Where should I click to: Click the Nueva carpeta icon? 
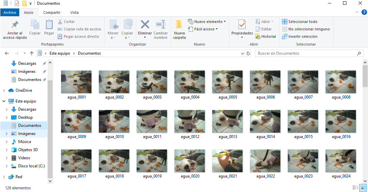pos(179,25)
